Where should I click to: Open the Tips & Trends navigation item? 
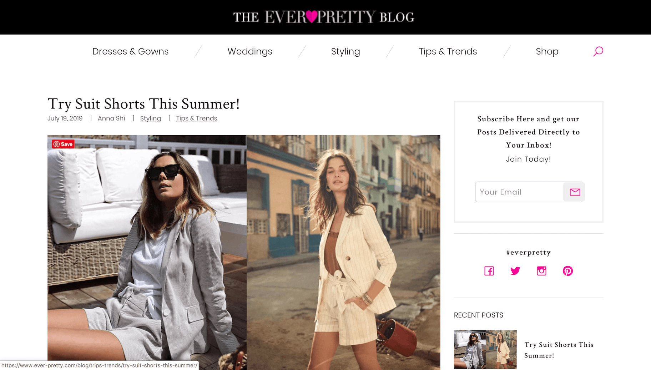pyautogui.click(x=448, y=51)
